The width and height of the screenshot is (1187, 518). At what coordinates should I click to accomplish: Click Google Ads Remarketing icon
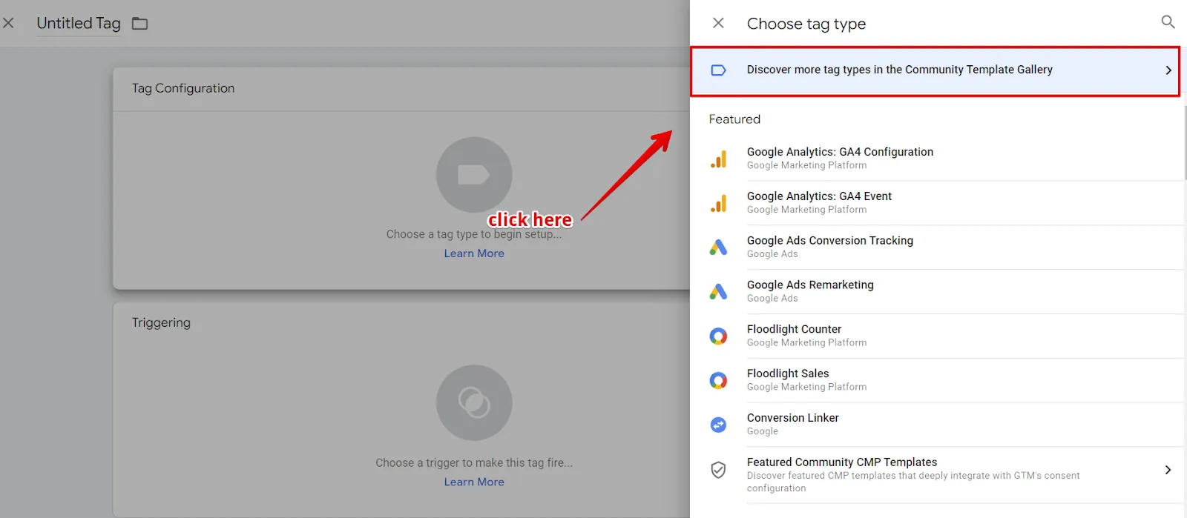click(718, 292)
